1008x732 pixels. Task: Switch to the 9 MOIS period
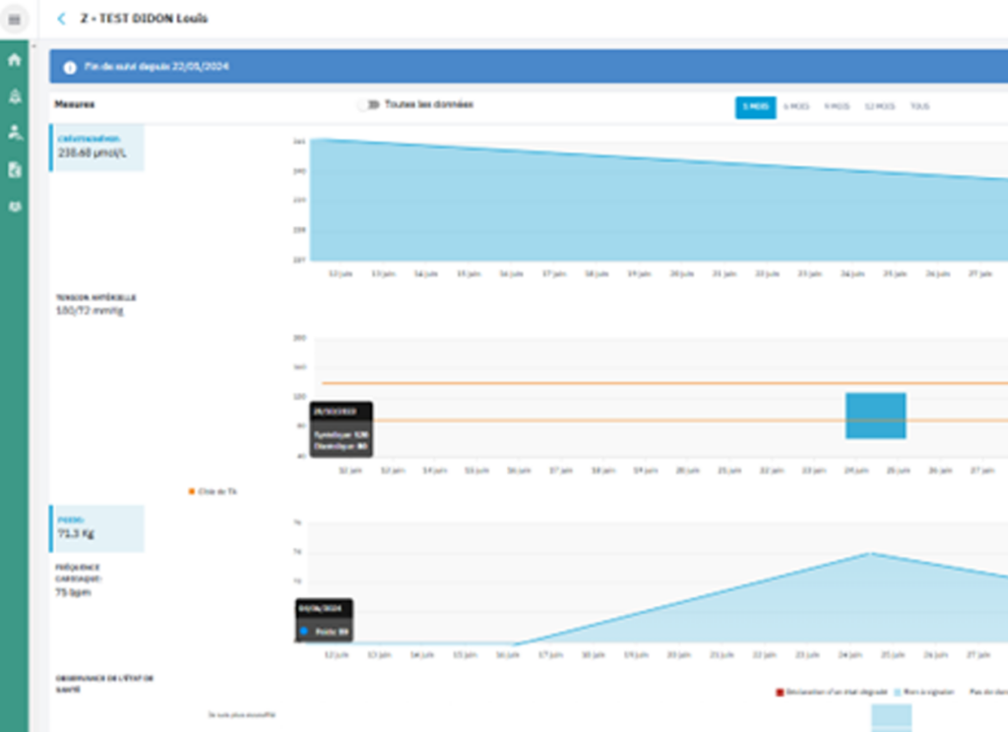coord(837,106)
